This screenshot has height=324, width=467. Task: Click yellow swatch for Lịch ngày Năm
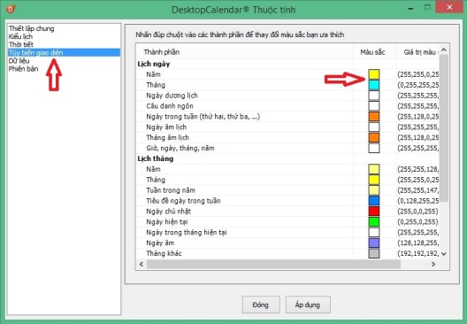click(x=374, y=74)
